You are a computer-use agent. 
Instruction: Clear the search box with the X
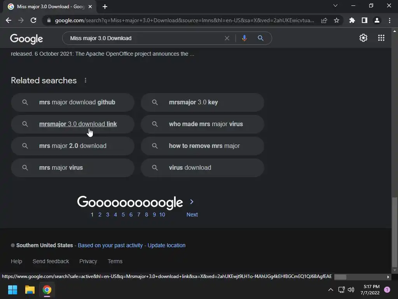tap(227, 38)
